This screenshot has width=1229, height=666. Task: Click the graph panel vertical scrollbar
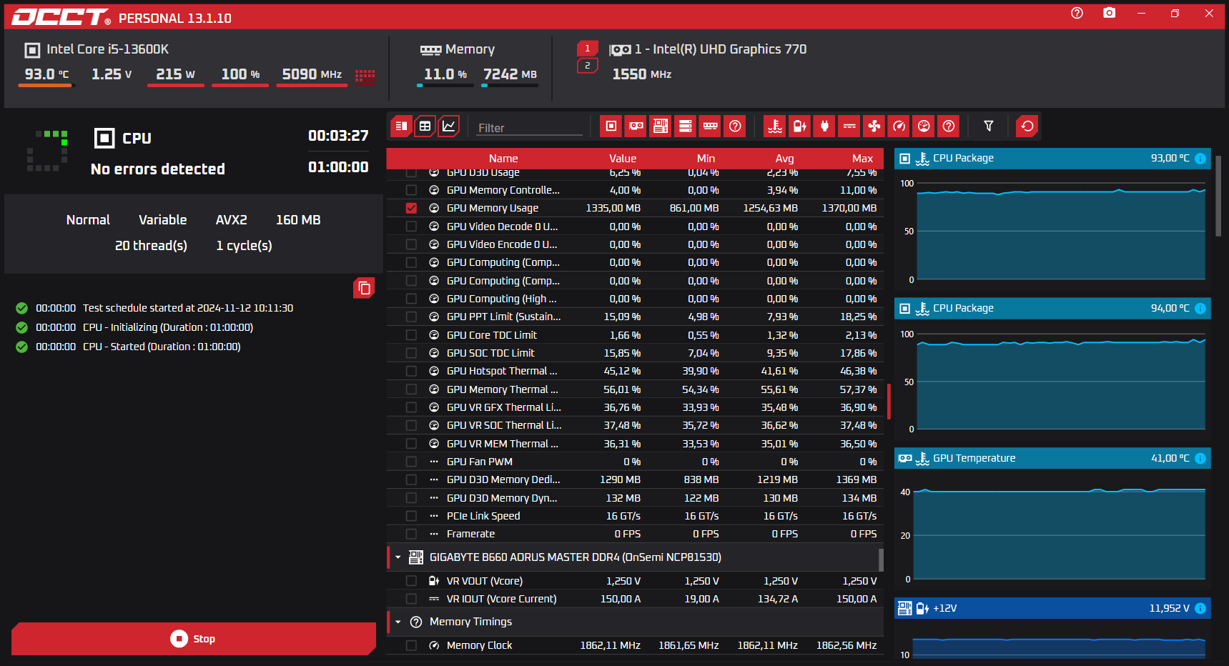1218,196
